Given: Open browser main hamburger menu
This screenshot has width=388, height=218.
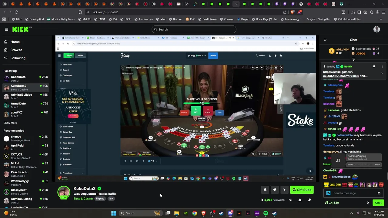Looking at the screenshot, I should pos(383,12).
